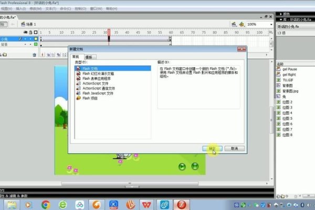
Task: Expand the 颜色 panel
Action: [281, 14]
